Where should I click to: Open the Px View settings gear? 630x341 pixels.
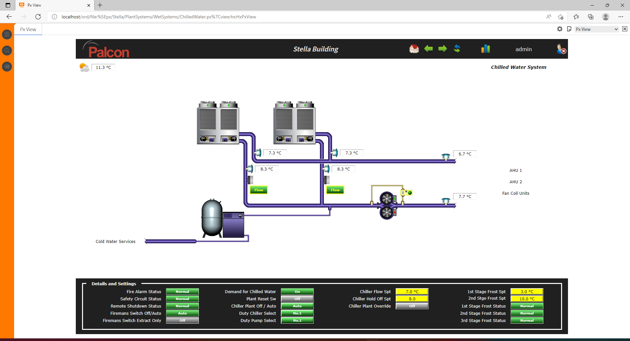(560, 29)
